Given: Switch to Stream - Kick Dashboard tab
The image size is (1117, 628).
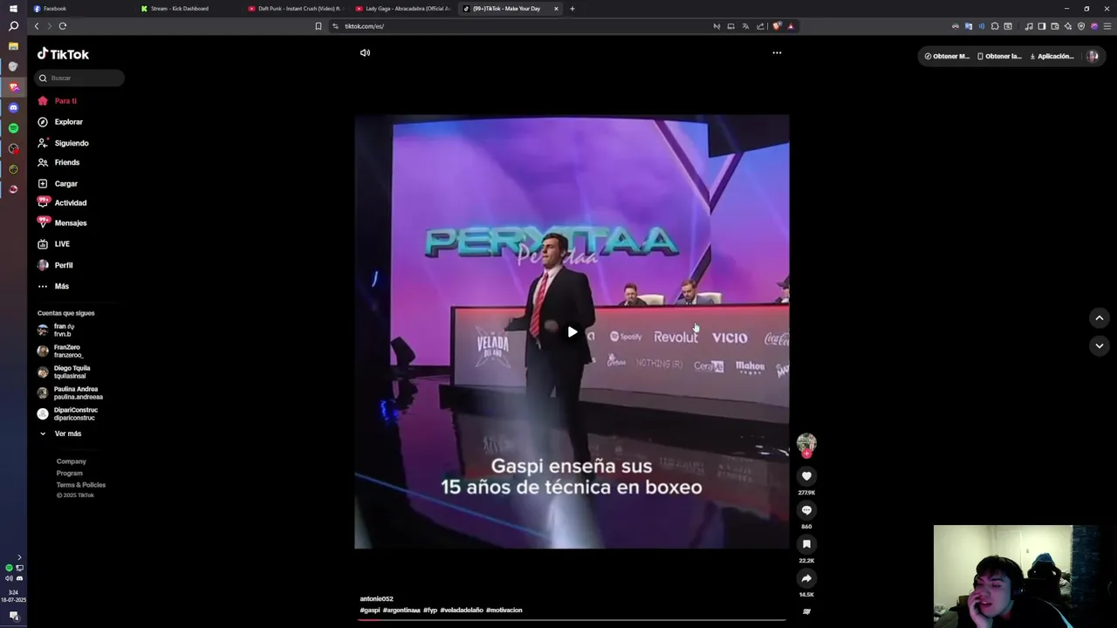Looking at the screenshot, I should click(188, 9).
